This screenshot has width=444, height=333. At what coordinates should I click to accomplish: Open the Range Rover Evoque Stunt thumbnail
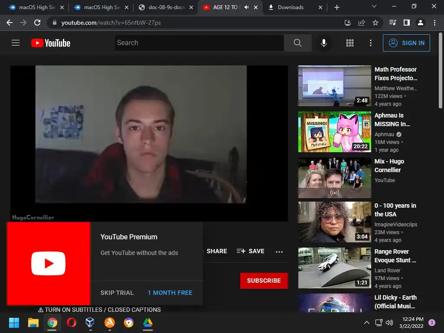pos(334,268)
